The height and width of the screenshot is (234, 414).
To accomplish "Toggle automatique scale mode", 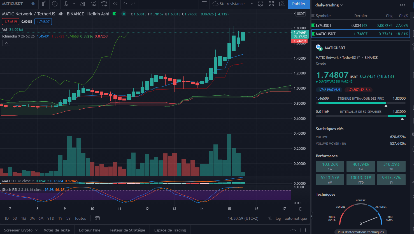I will coord(296,218).
